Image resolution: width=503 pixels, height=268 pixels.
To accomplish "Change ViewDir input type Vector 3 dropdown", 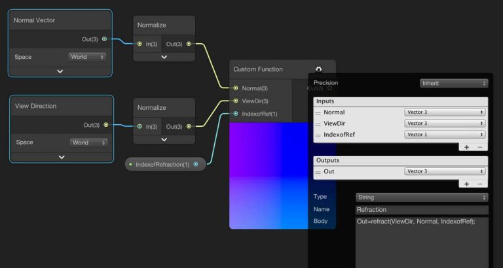I will click(445, 124).
